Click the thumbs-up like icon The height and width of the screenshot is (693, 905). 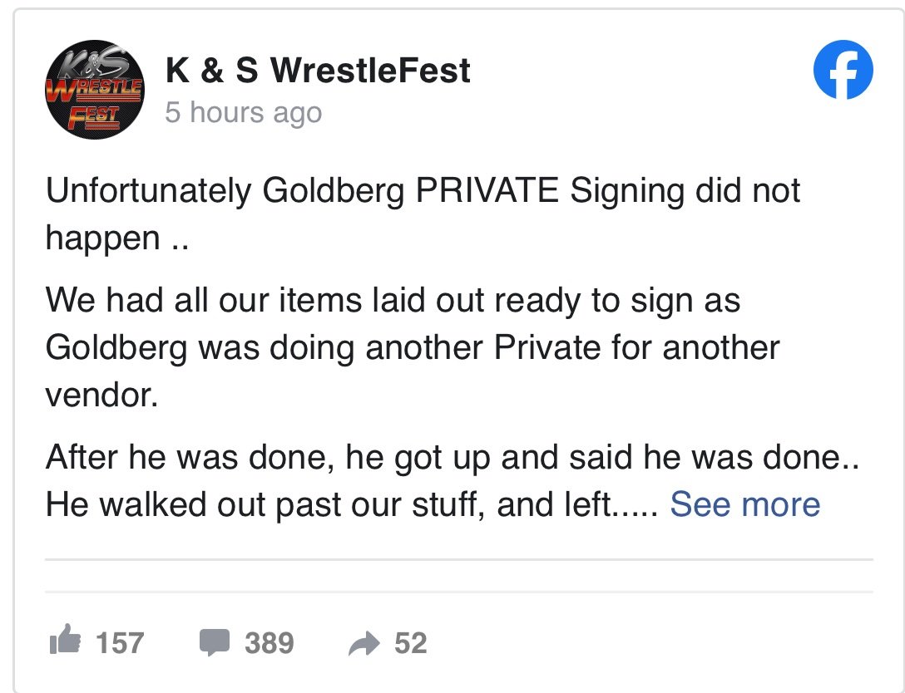coord(67,641)
